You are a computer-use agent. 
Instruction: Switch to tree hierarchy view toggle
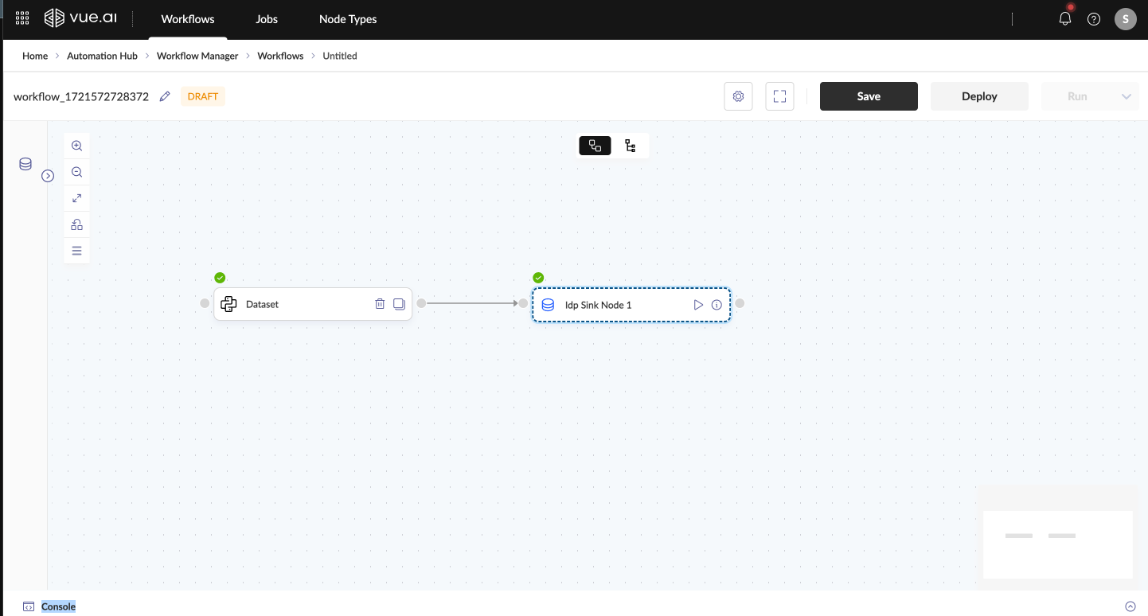[631, 146]
